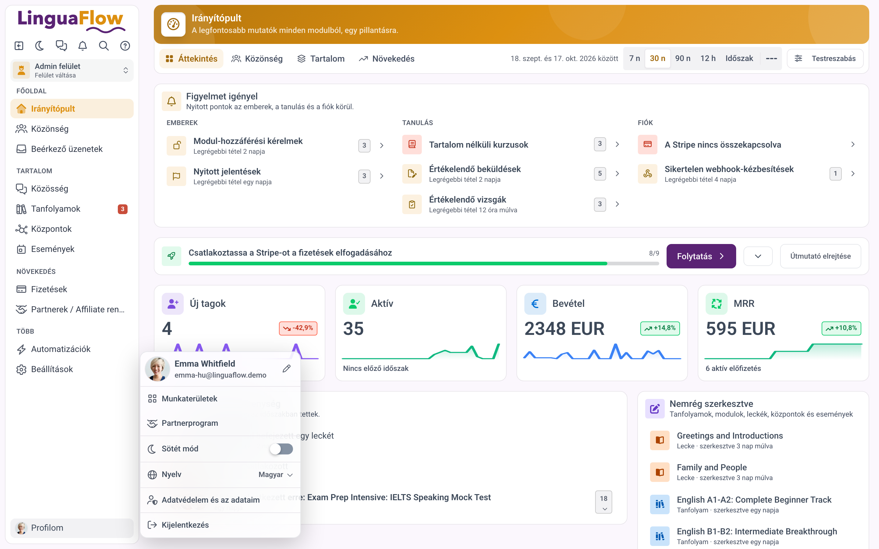Click the Folytatás button
Image resolution: width=879 pixels, height=549 pixels.
point(701,256)
